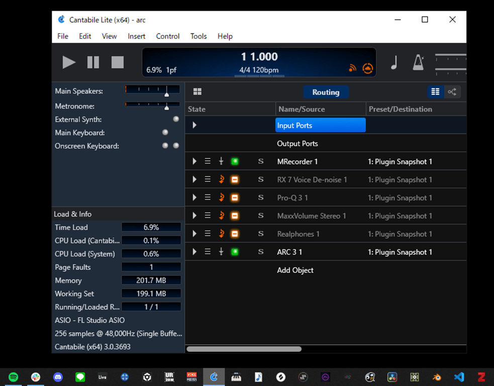Open the Insert menu

pyautogui.click(x=136, y=36)
